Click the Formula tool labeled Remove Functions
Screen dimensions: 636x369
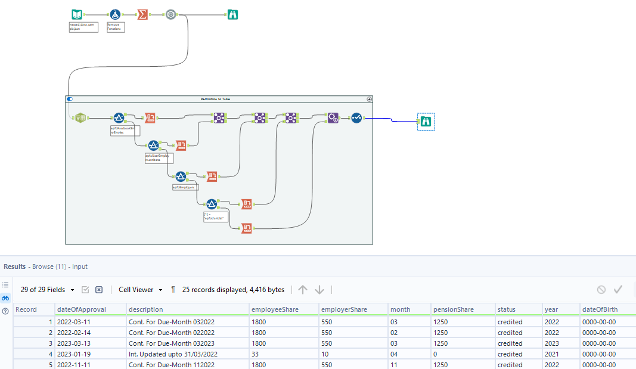pos(114,15)
